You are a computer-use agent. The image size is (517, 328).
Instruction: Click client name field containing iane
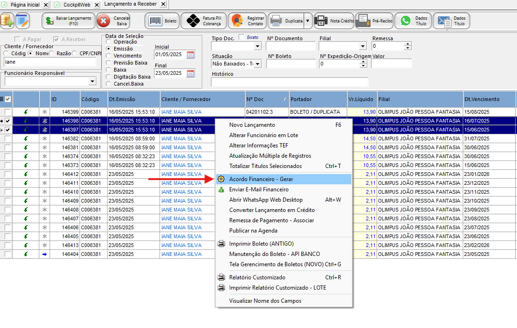pyautogui.click(x=50, y=62)
